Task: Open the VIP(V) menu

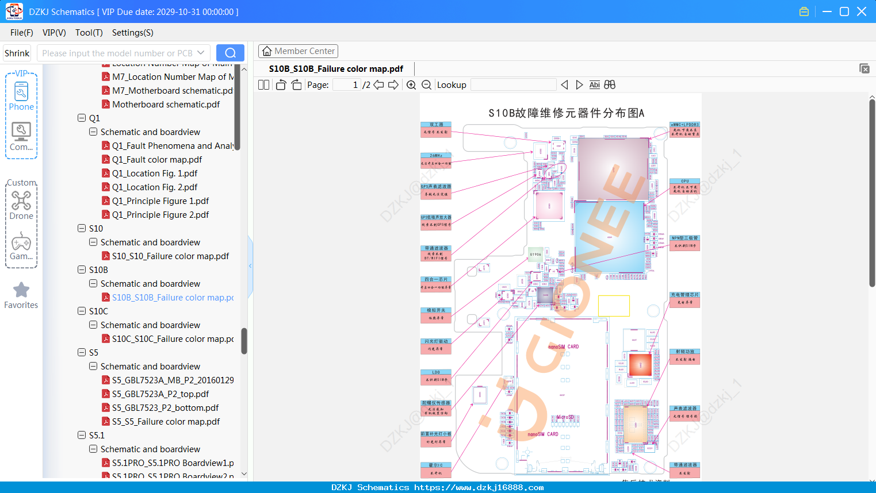Action: pyautogui.click(x=54, y=33)
